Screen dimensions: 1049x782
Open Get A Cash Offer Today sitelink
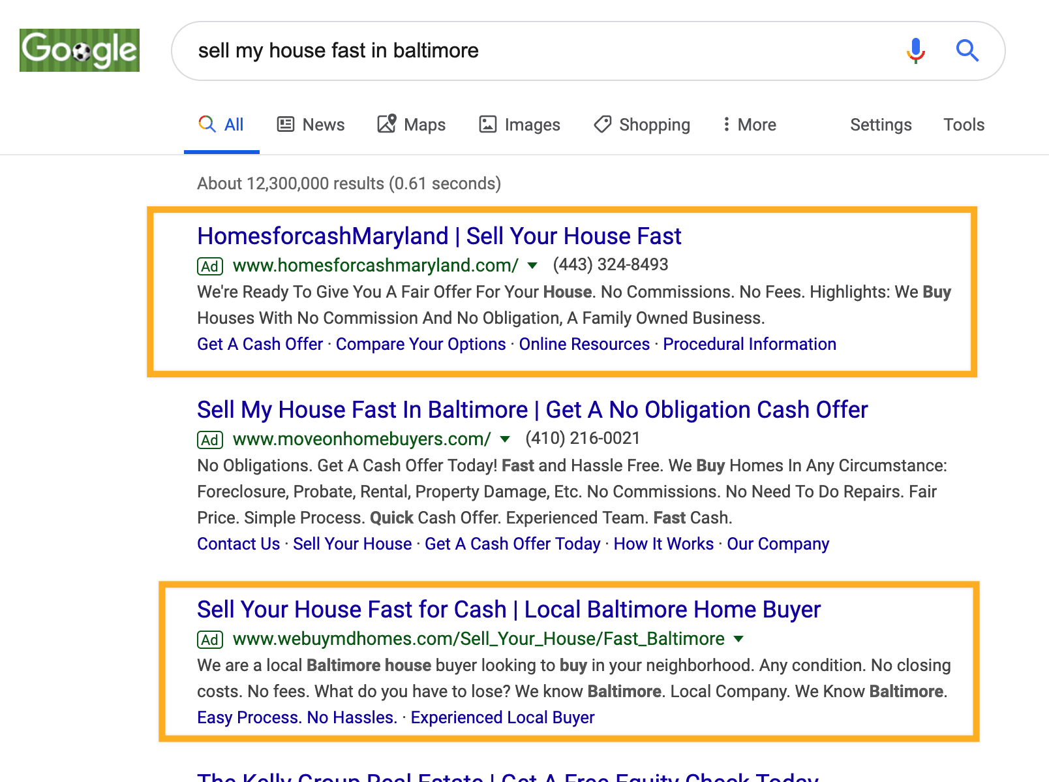(513, 544)
